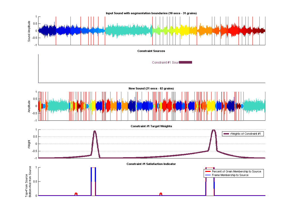Click the "Input Sound with segmentation boundaries" title

(x=152, y=13)
